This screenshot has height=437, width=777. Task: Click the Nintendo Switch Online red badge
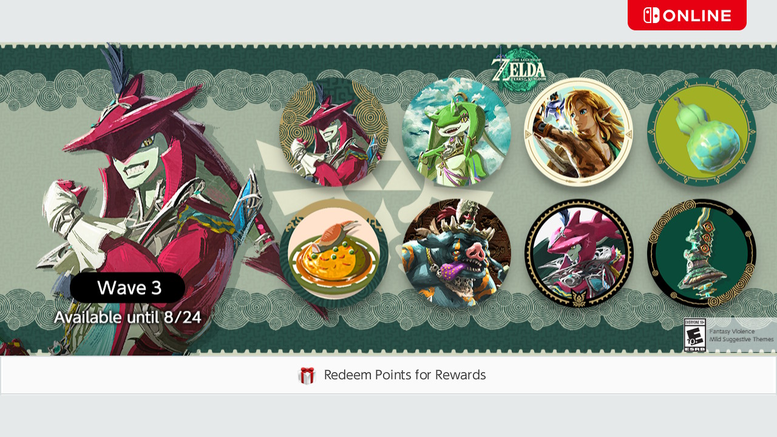pos(687,15)
